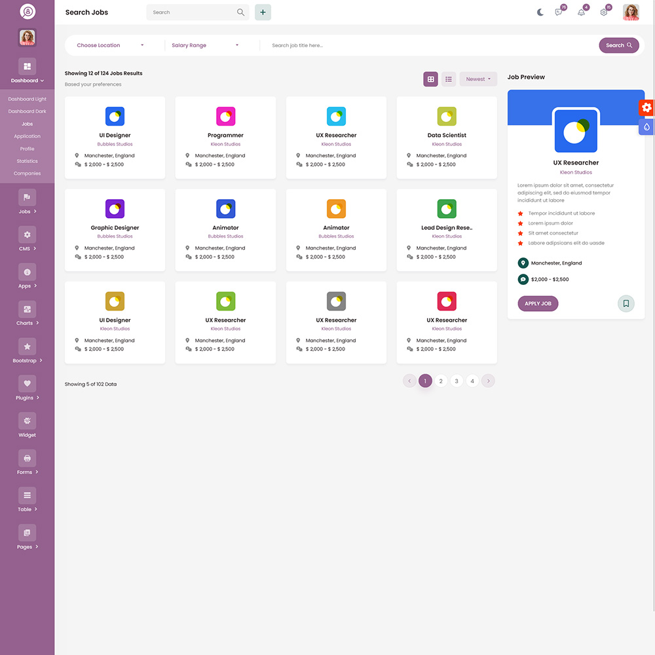Open the header settings gear icon

click(x=604, y=12)
